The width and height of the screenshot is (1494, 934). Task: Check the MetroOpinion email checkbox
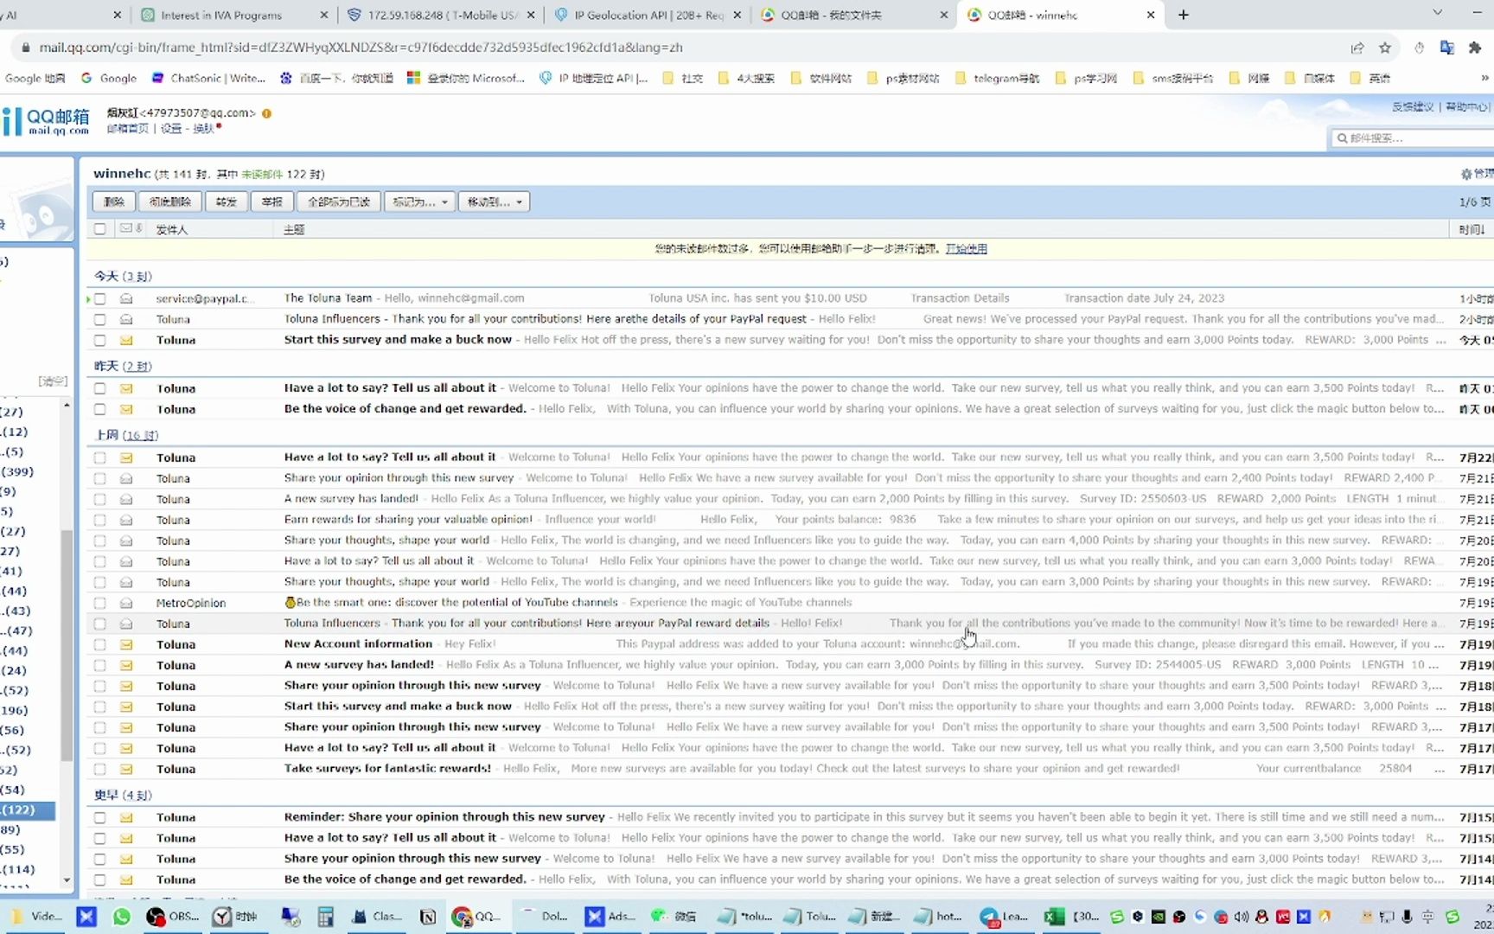point(100,603)
